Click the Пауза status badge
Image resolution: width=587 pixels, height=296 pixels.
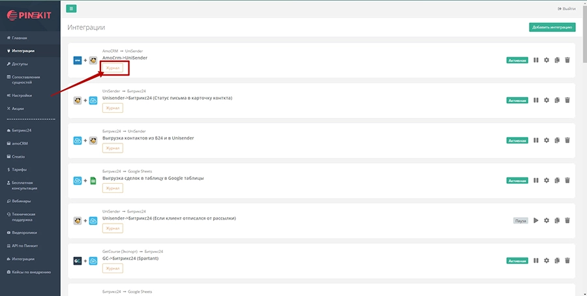coord(520,220)
